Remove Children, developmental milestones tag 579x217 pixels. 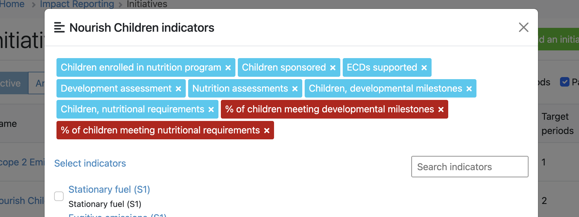(x=469, y=89)
